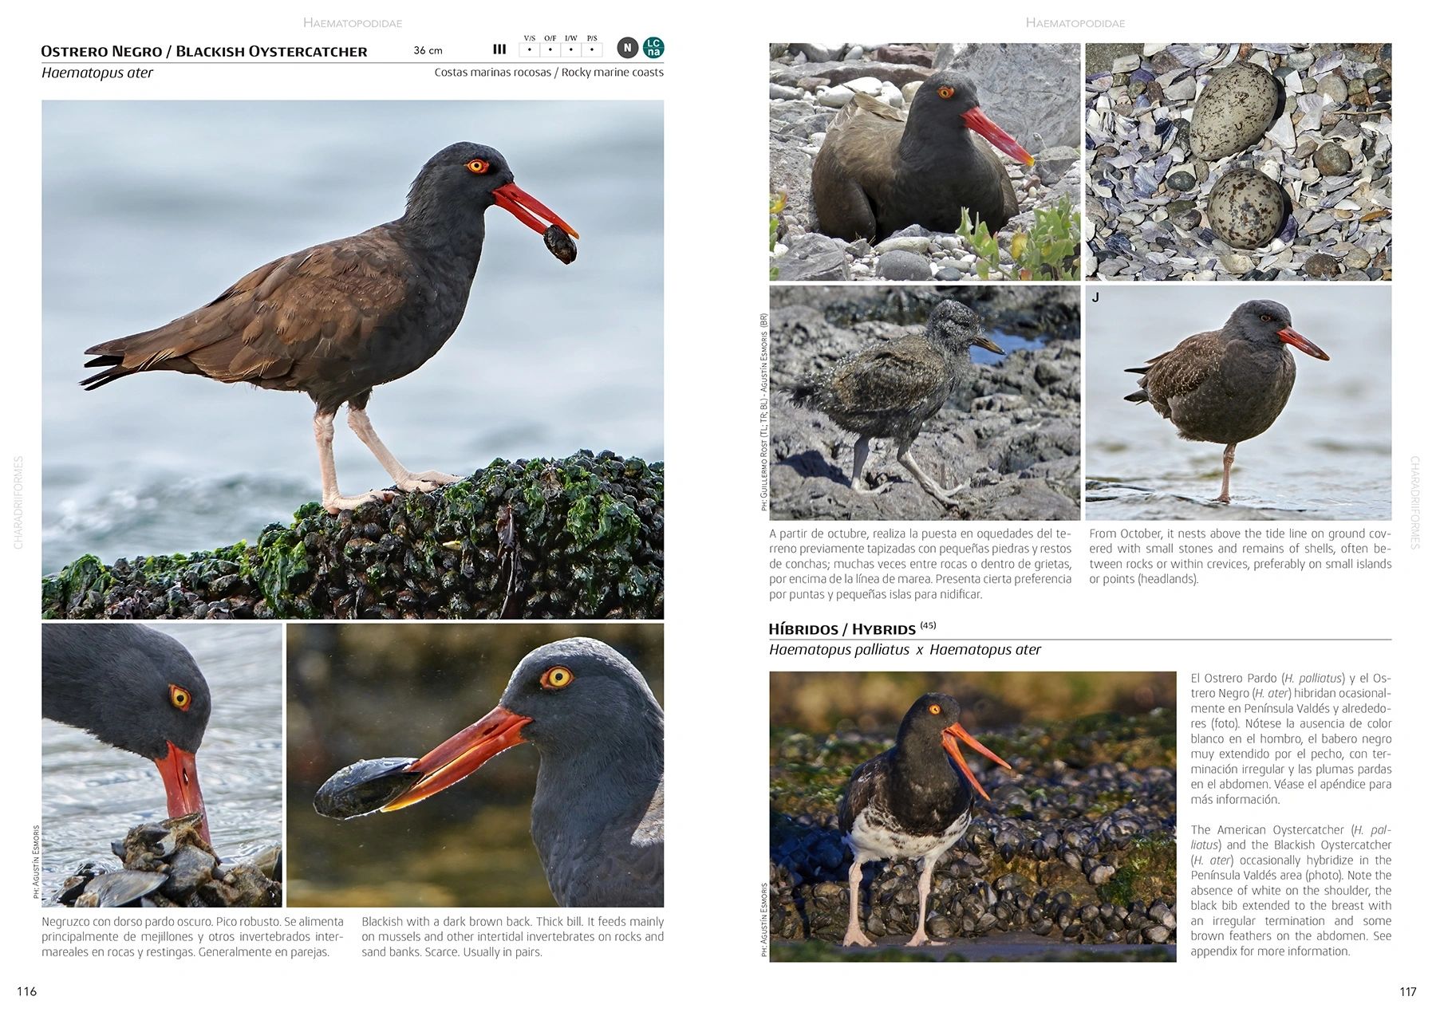Open the large oystercatcher holding mussel photo
Screen dimensions: 1436x1016
pos(352,359)
